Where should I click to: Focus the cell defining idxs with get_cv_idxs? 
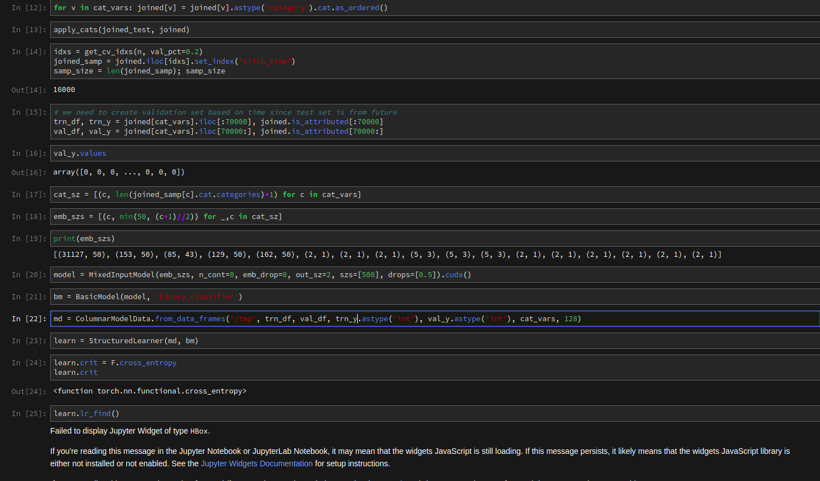coord(435,61)
